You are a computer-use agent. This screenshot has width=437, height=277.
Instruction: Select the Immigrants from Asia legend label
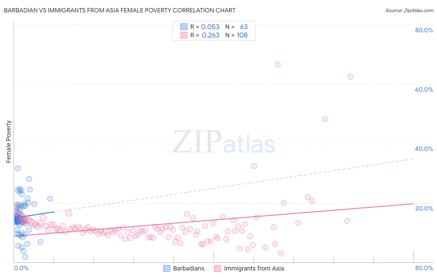pyautogui.click(x=254, y=268)
